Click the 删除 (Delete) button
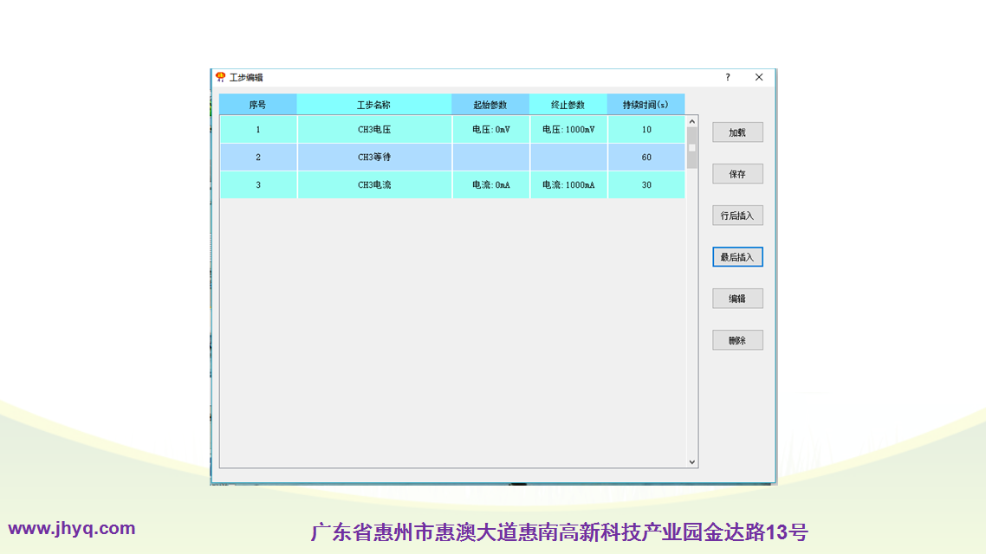Viewport: 986px width, 554px height. coord(737,340)
